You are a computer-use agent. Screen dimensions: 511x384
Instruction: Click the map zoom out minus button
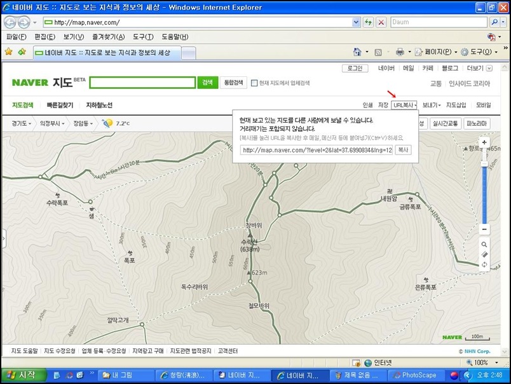(484, 229)
